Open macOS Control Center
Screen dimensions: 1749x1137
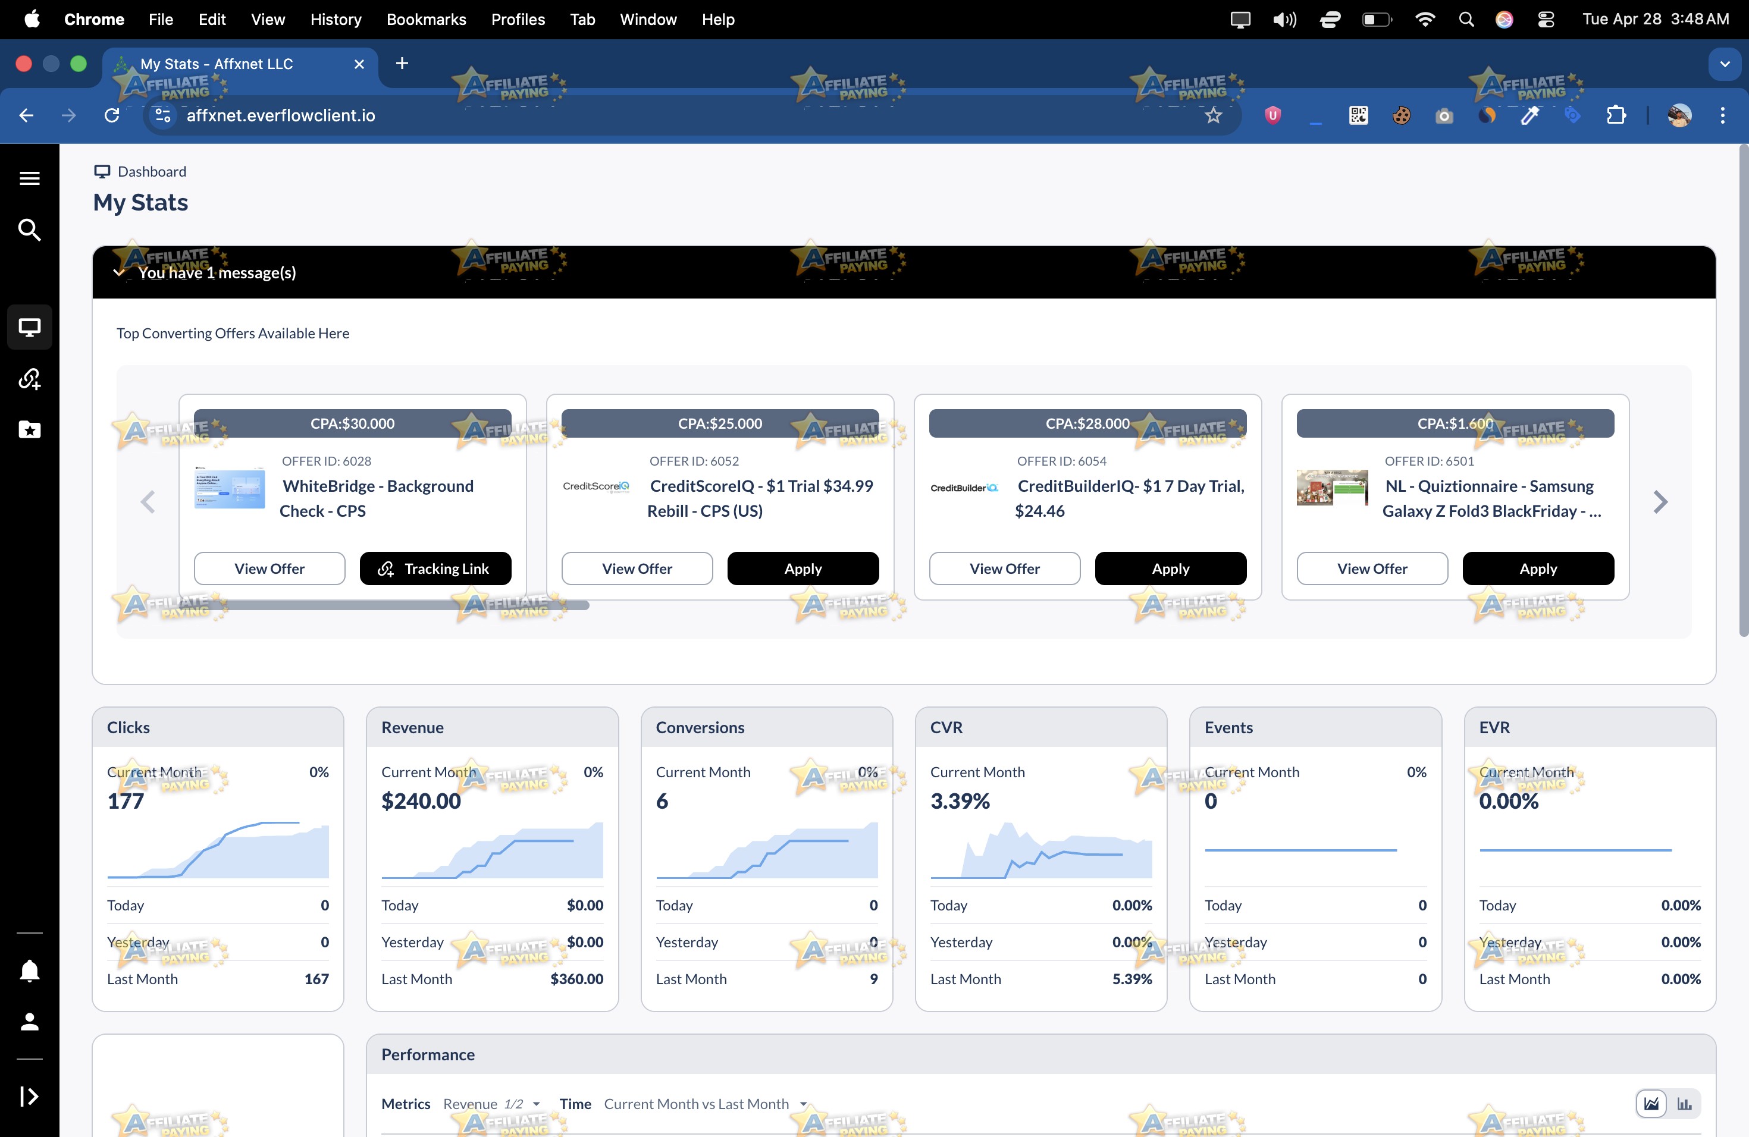click(x=1546, y=19)
